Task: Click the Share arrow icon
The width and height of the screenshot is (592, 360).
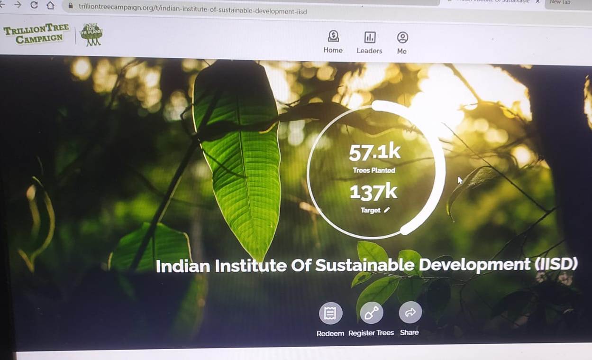Action: (410, 313)
